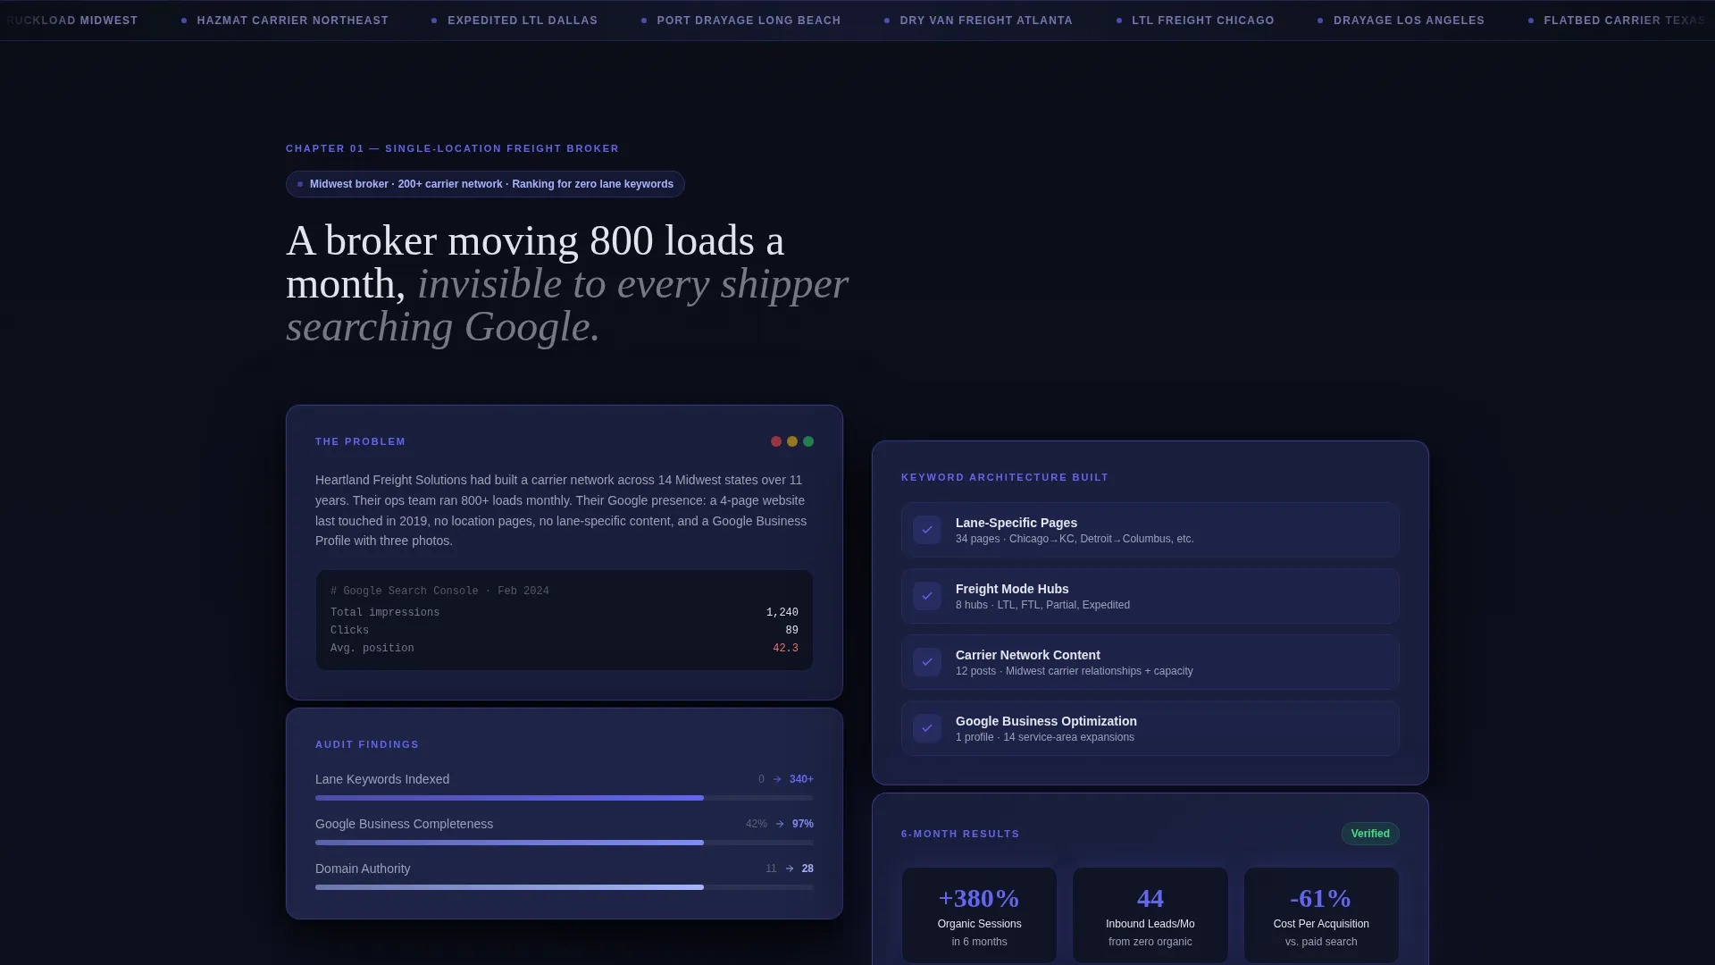
Task: Click the FLATBED CARRIER TEXAS ticker item
Action: (x=1617, y=20)
